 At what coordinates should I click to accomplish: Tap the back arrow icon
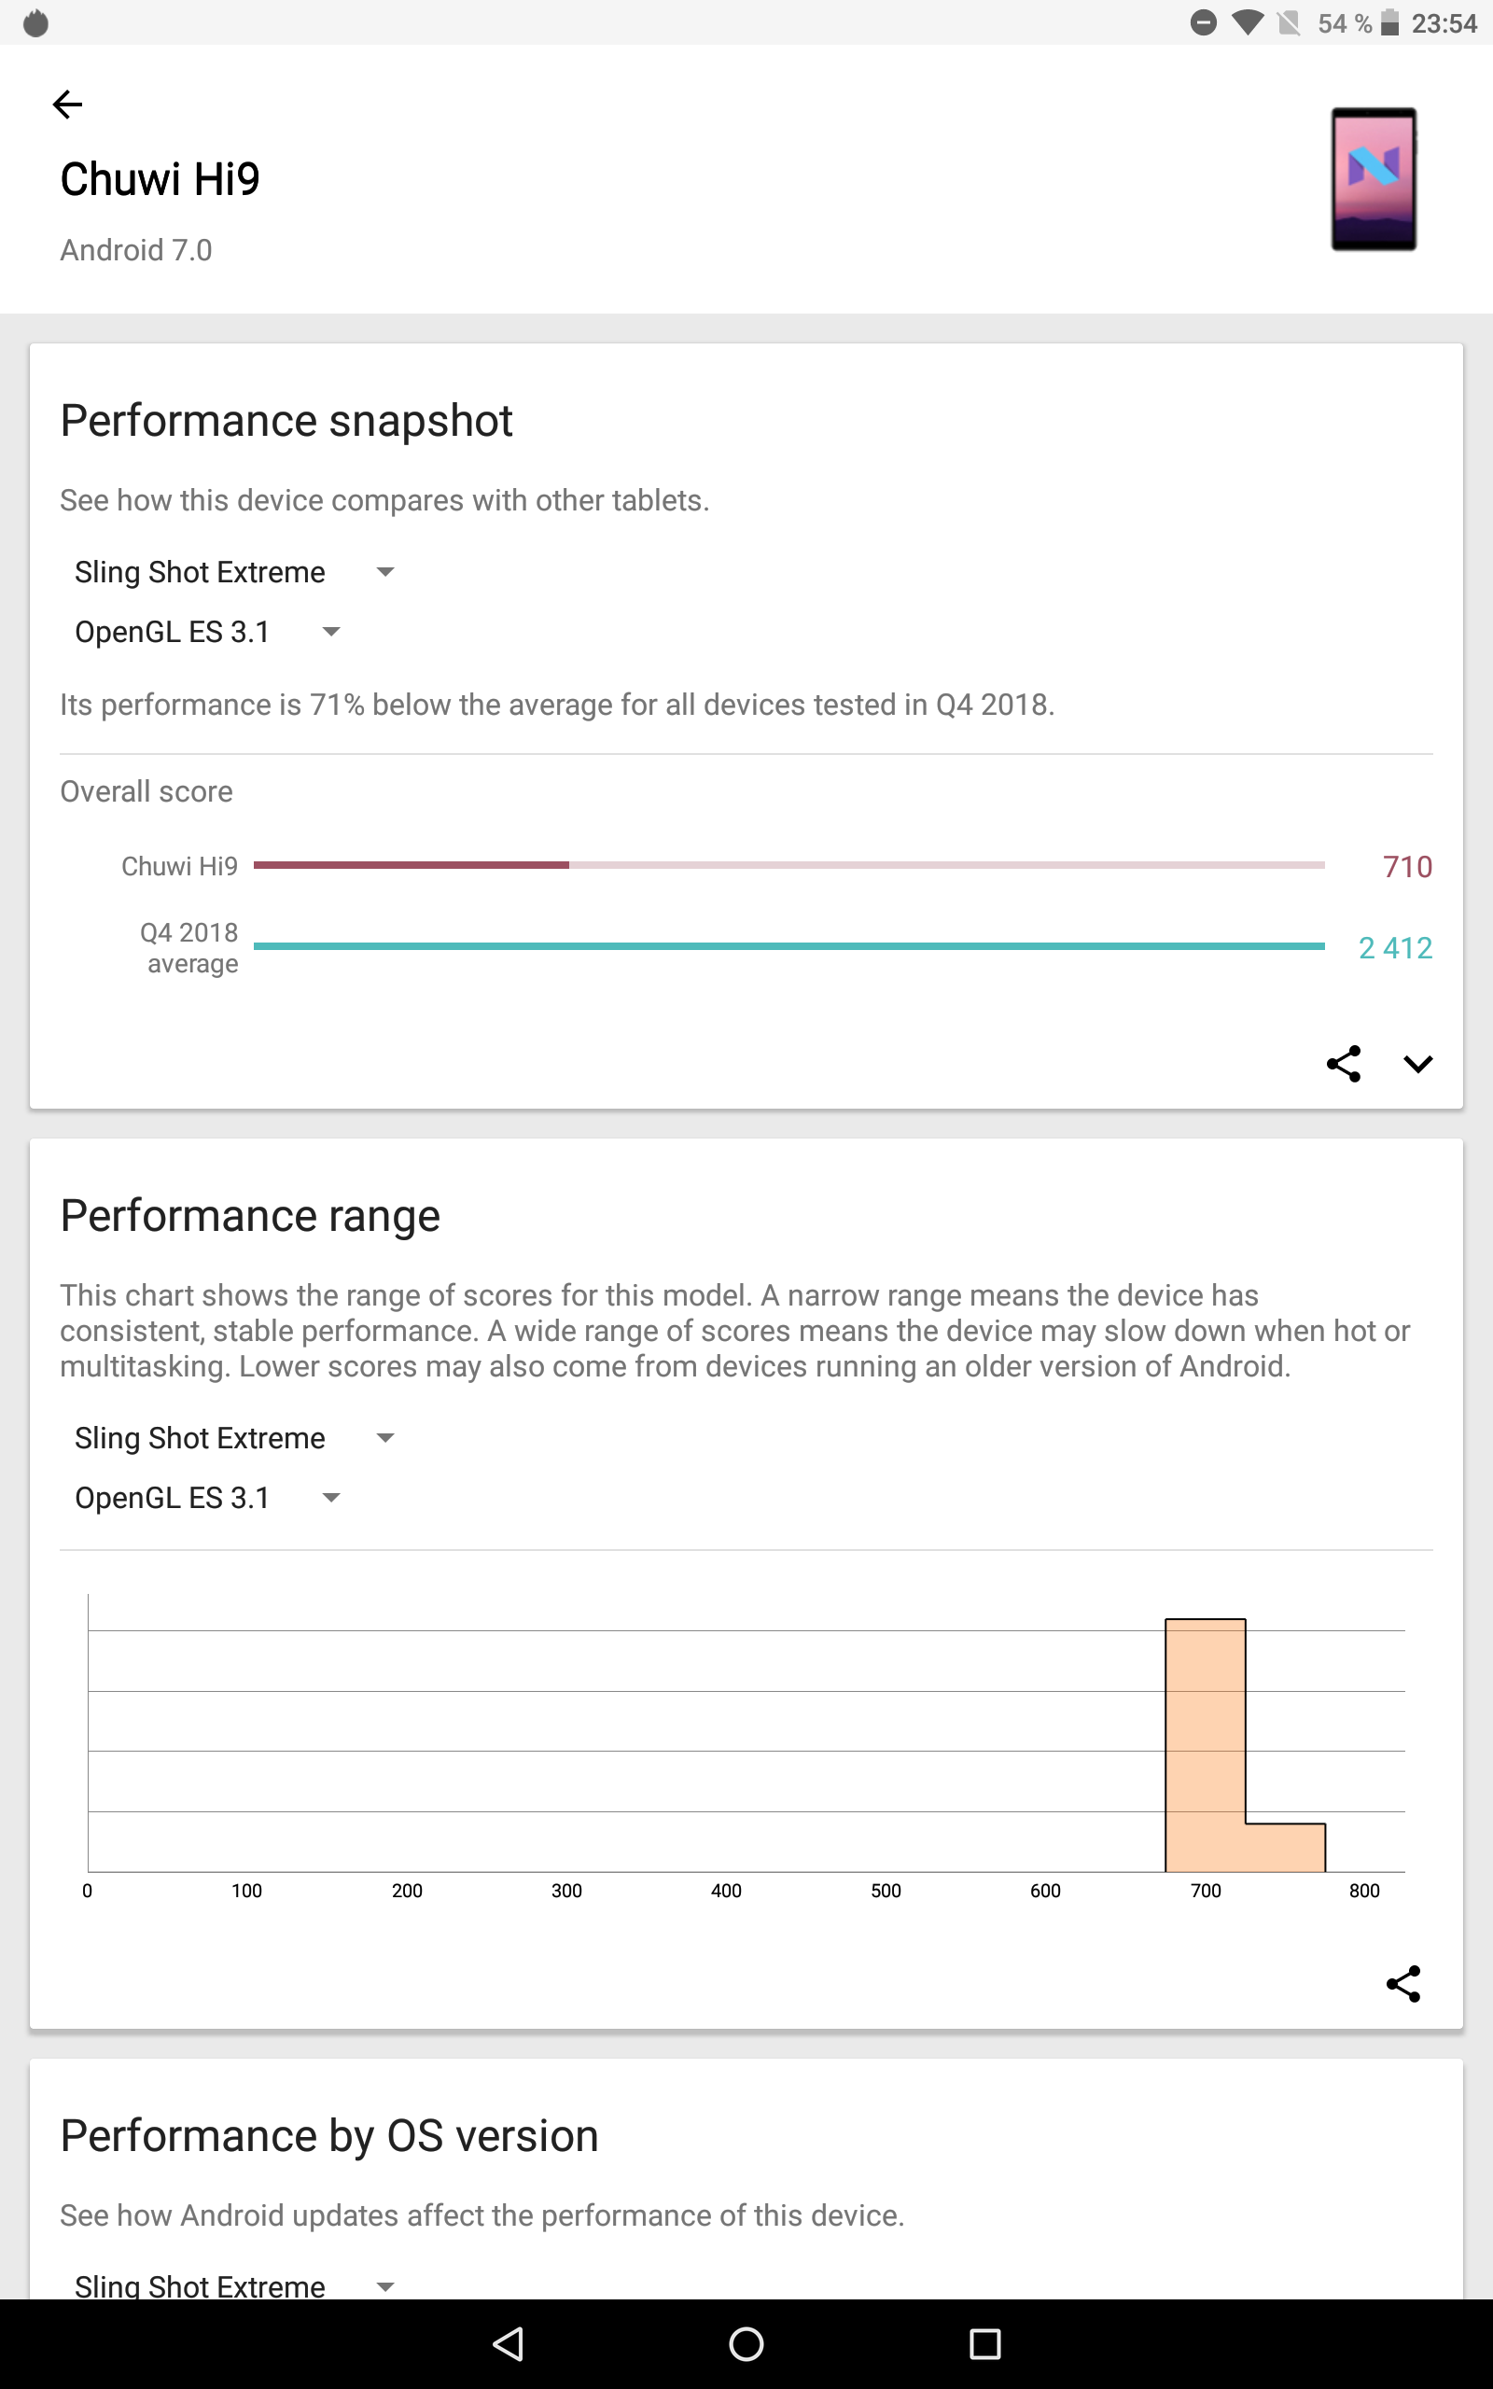click(67, 104)
